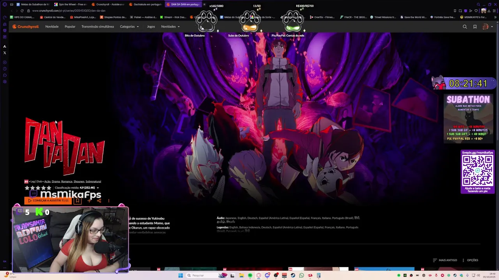Open the weather widget on the taskbar
499x280 pixels.
(x=9, y=275)
